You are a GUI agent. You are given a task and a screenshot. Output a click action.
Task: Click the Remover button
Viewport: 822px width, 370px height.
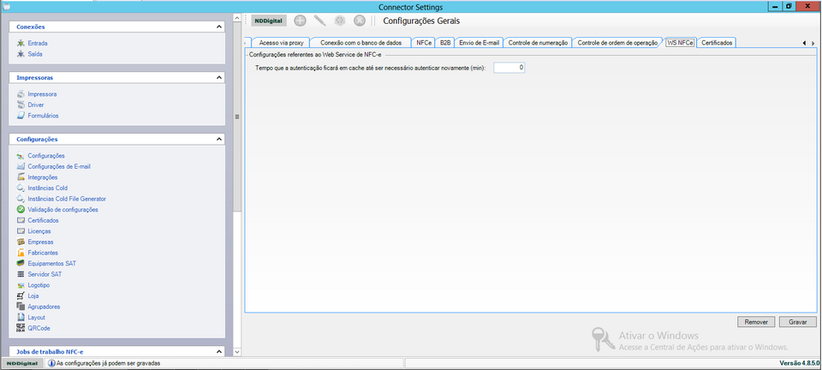pyautogui.click(x=756, y=322)
